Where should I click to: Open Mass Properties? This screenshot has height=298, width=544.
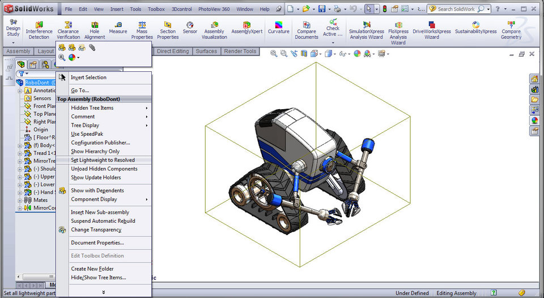[142, 30]
